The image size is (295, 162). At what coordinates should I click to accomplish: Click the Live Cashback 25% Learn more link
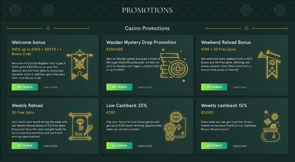point(145,146)
